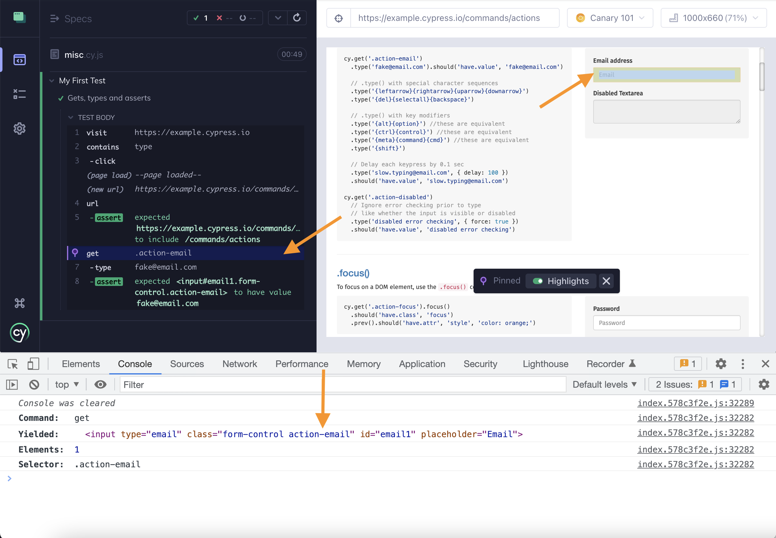Open DevTools settings gear

click(721, 364)
